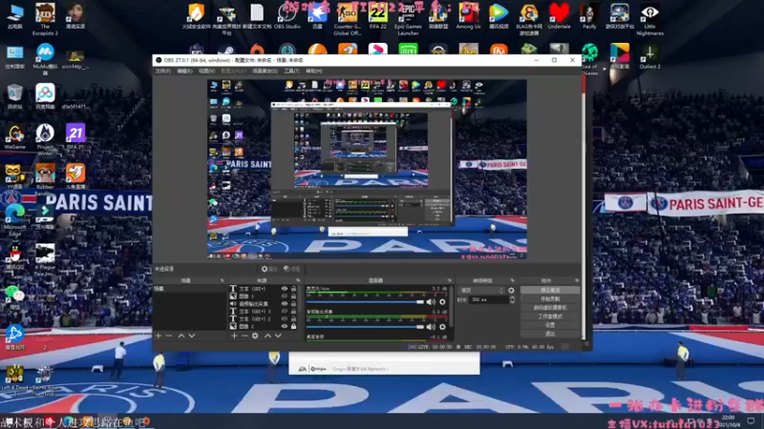This screenshot has width=764, height=429.
Task: Move the selected source up
Action: pos(267,336)
